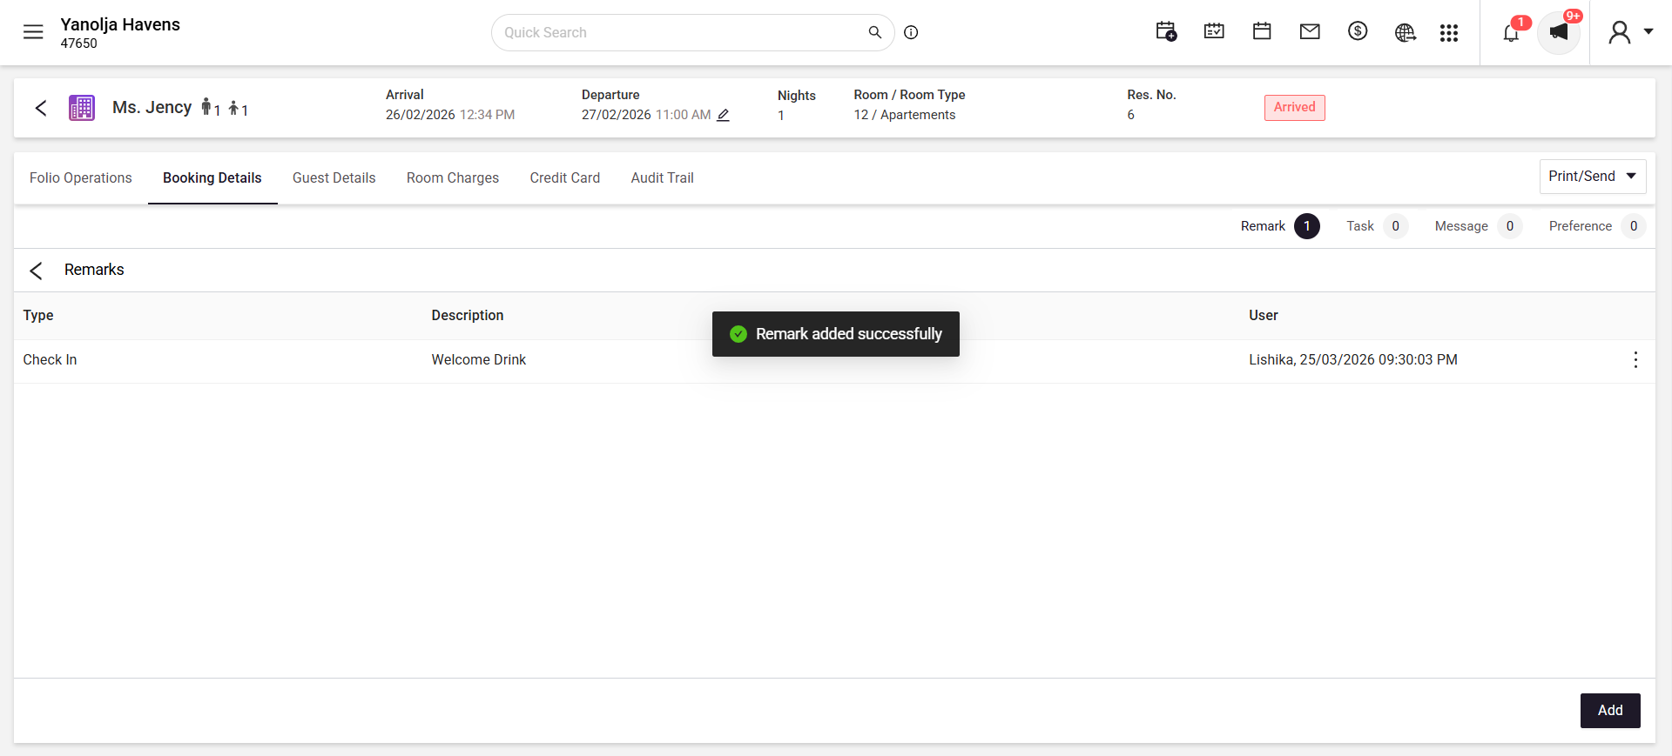Open the plain calendar icon
This screenshot has height=756, width=1672.
click(1262, 32)
